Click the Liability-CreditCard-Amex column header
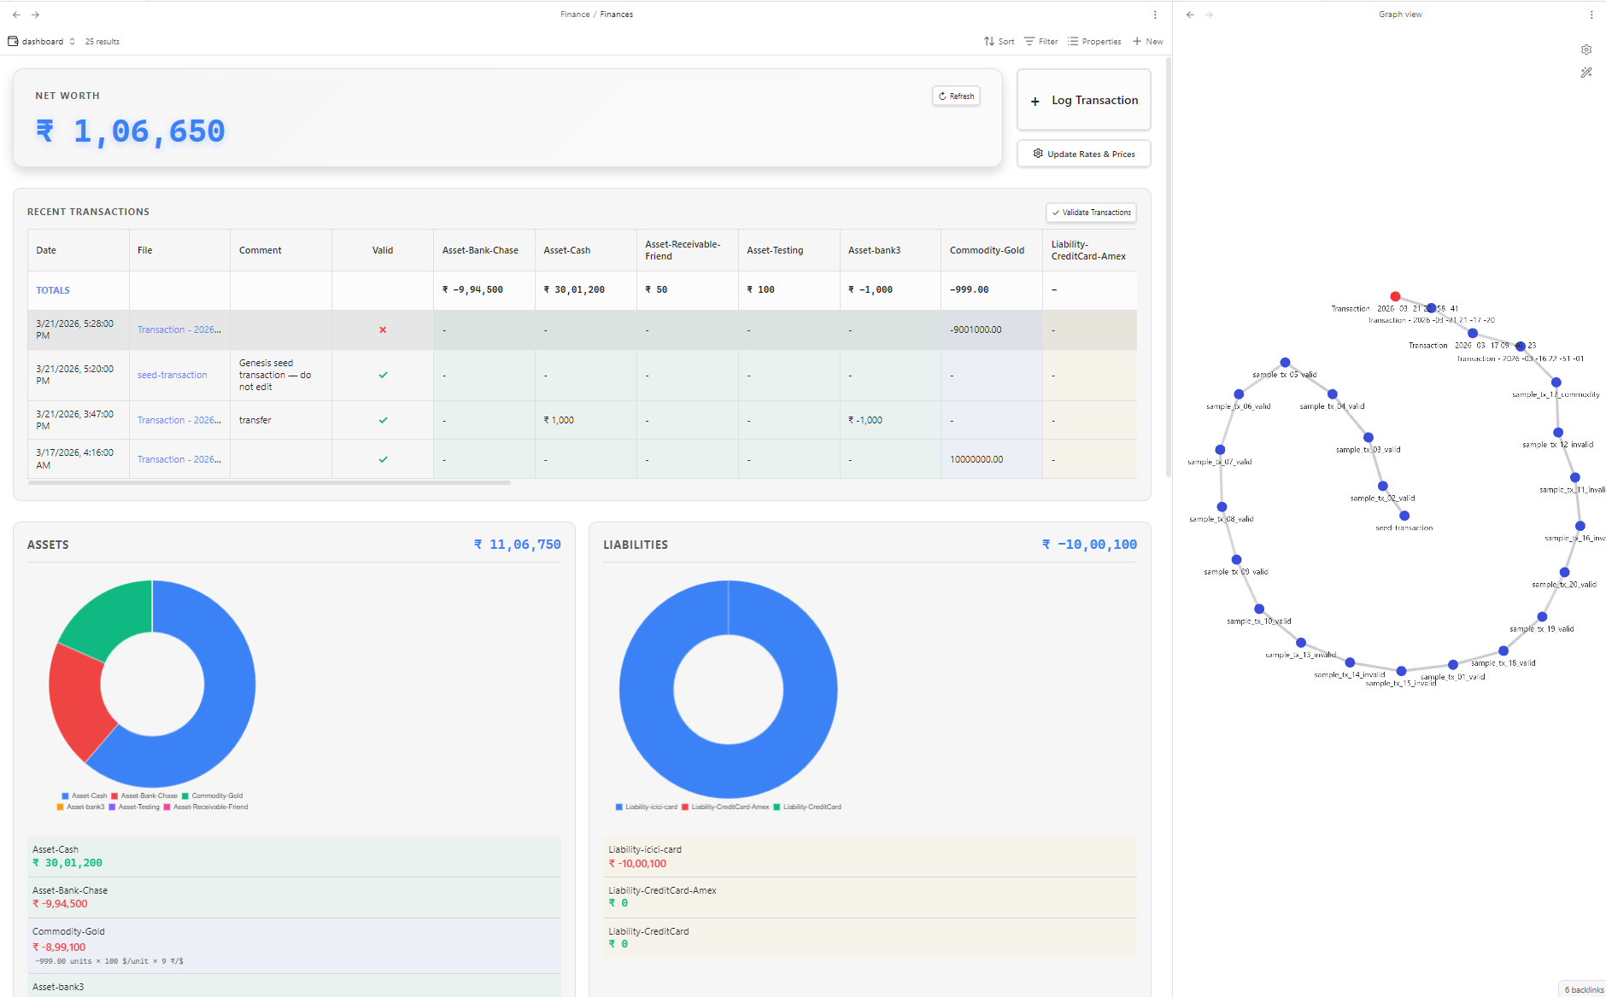Image resolution: width=1606 pixels, height=997 pixels. pos(1088,250)
